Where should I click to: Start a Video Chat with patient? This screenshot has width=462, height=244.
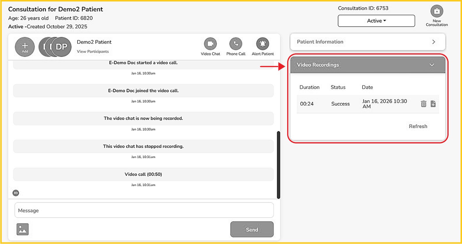pyautogui.click(x=210, y=44)
